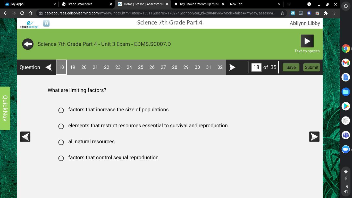Open Microsoft Teams from the shelf

point(346,135)
